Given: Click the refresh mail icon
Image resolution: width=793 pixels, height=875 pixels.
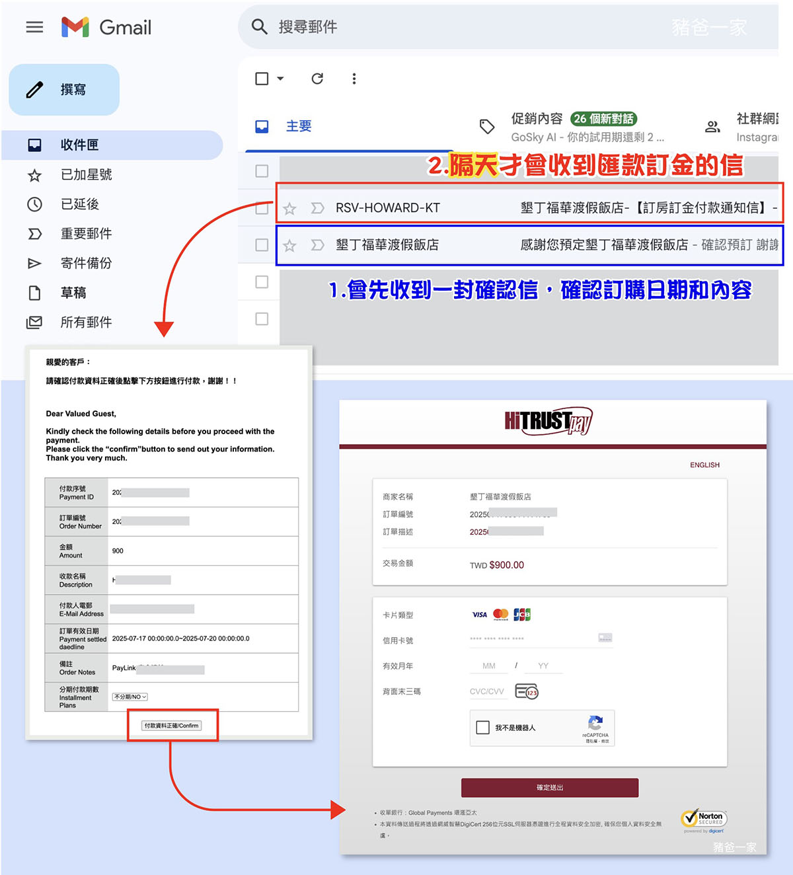Looking at the screenshot, I should 317,79.
